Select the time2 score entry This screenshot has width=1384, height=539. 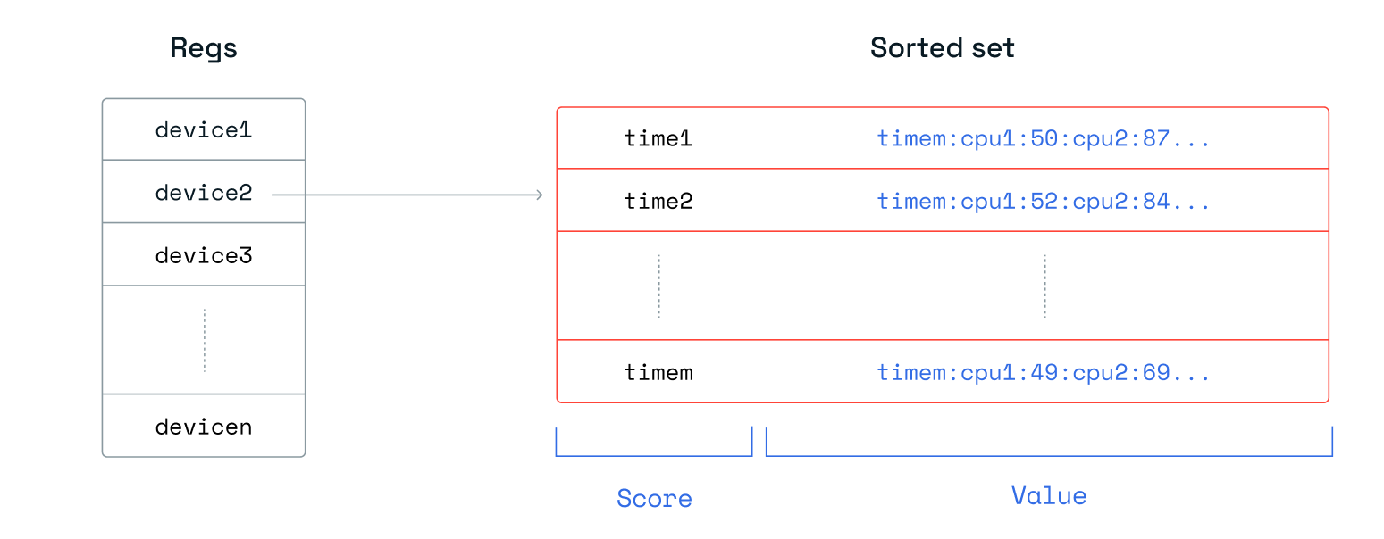[658, 202]
